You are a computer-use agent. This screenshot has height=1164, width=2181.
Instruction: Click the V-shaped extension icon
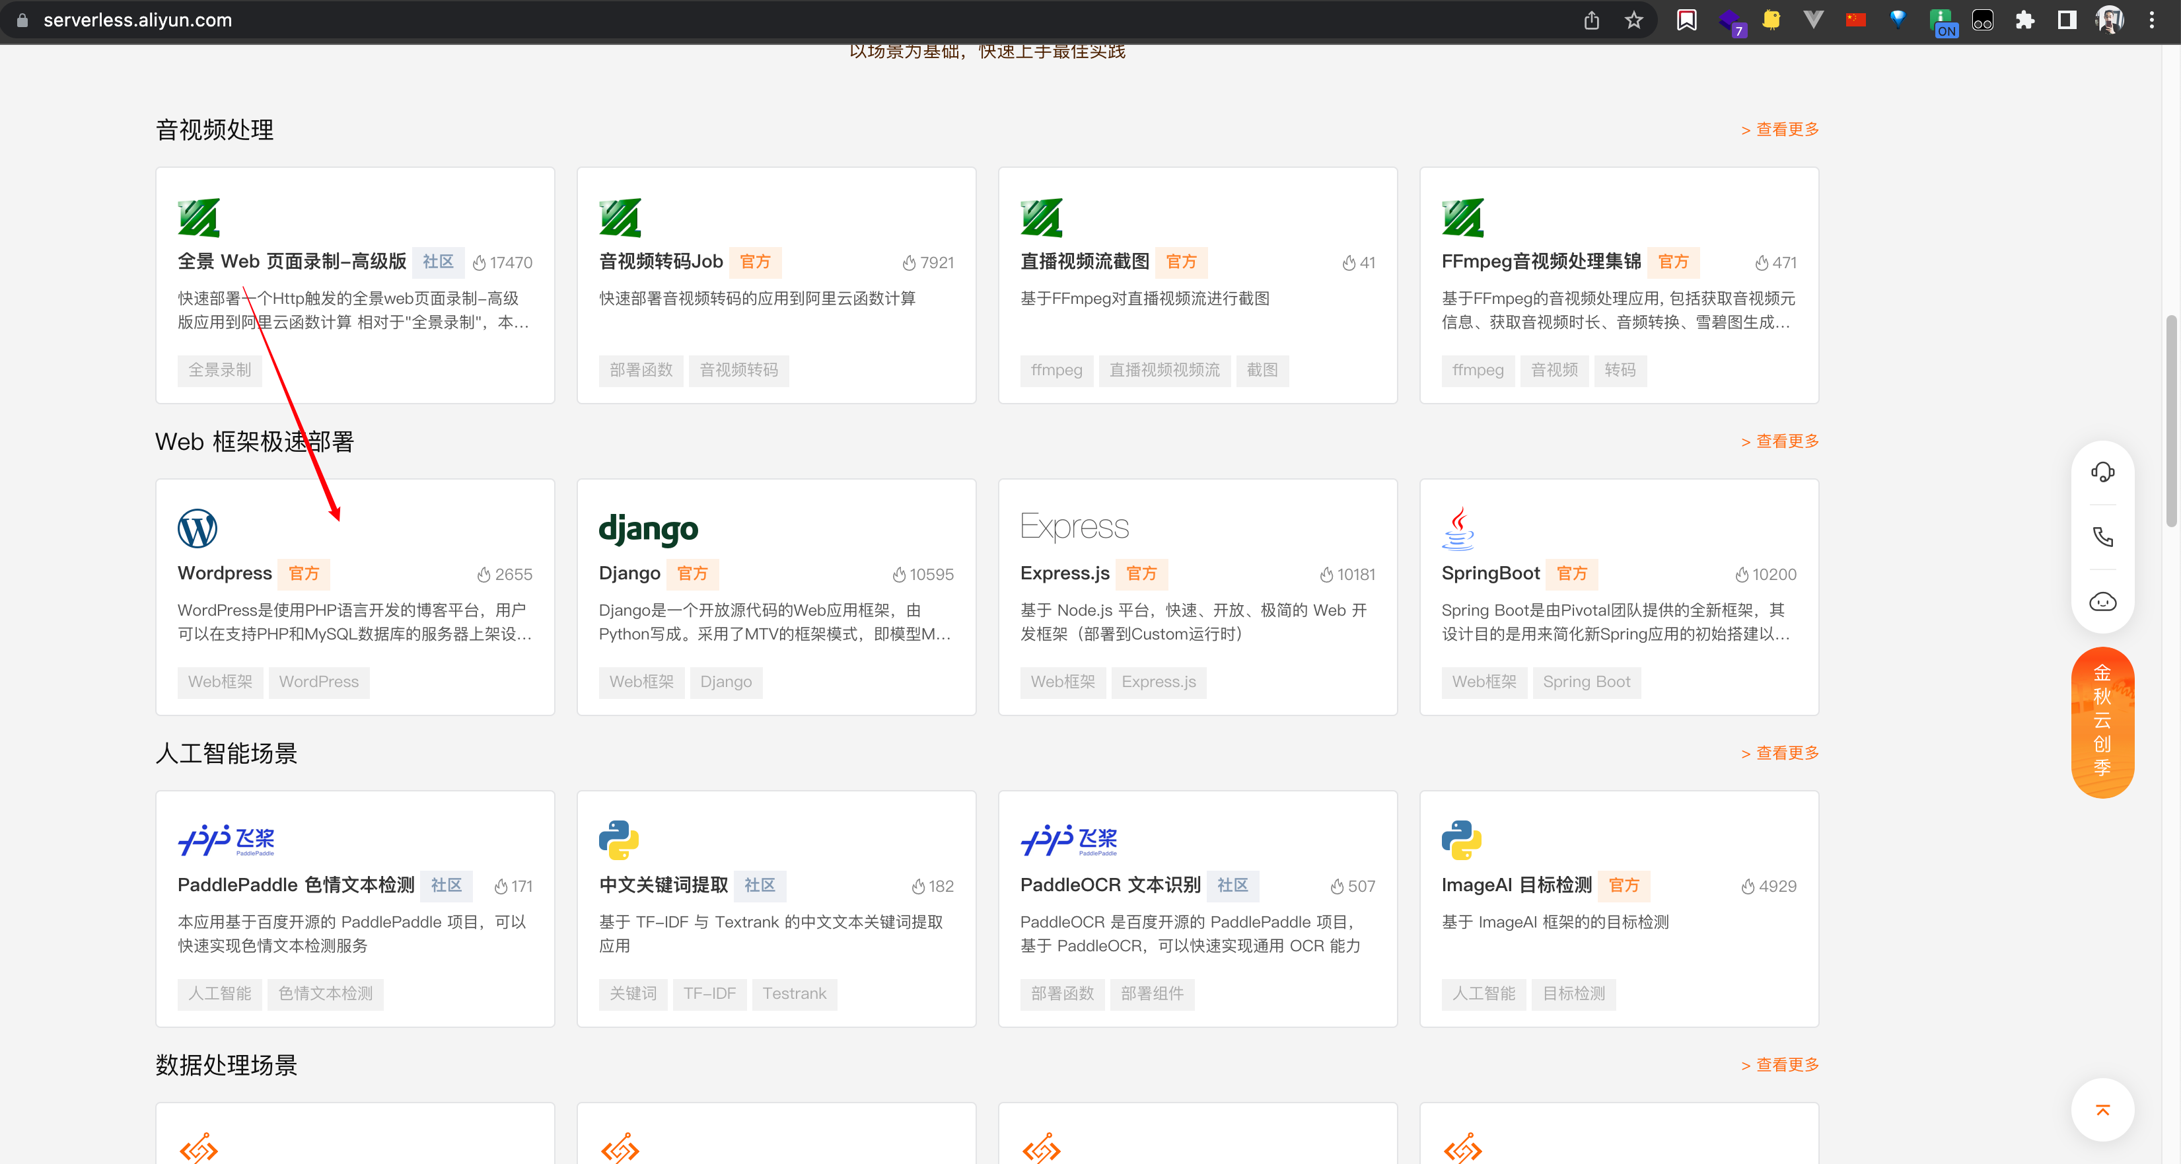(x=1812, y=20)
